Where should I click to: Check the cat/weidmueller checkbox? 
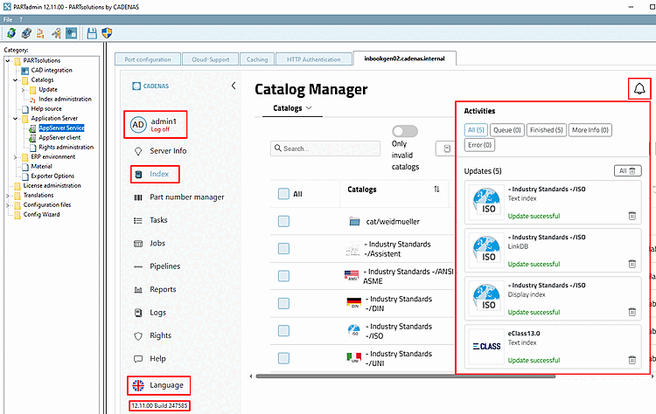283,221
